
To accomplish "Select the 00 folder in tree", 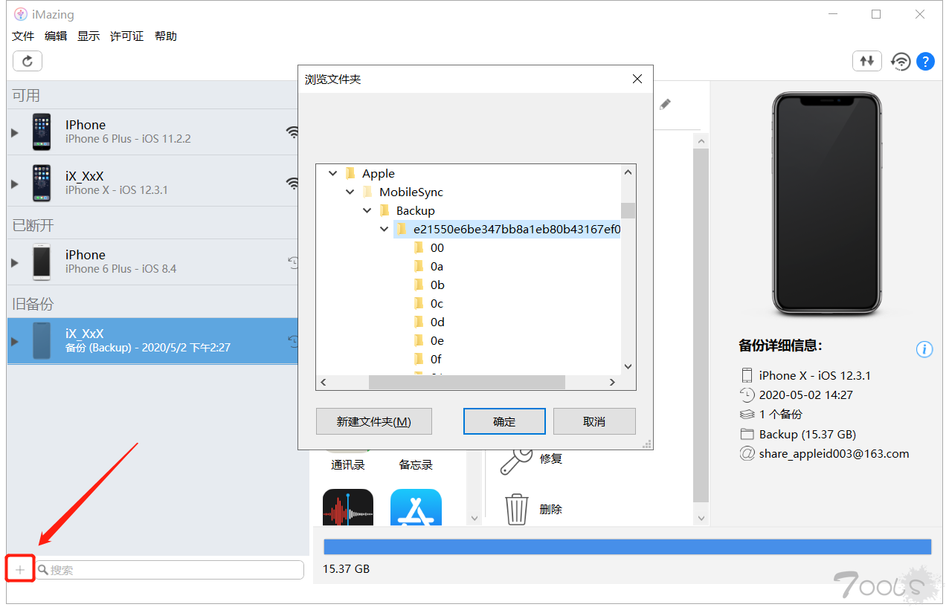I will pos(437,247).
